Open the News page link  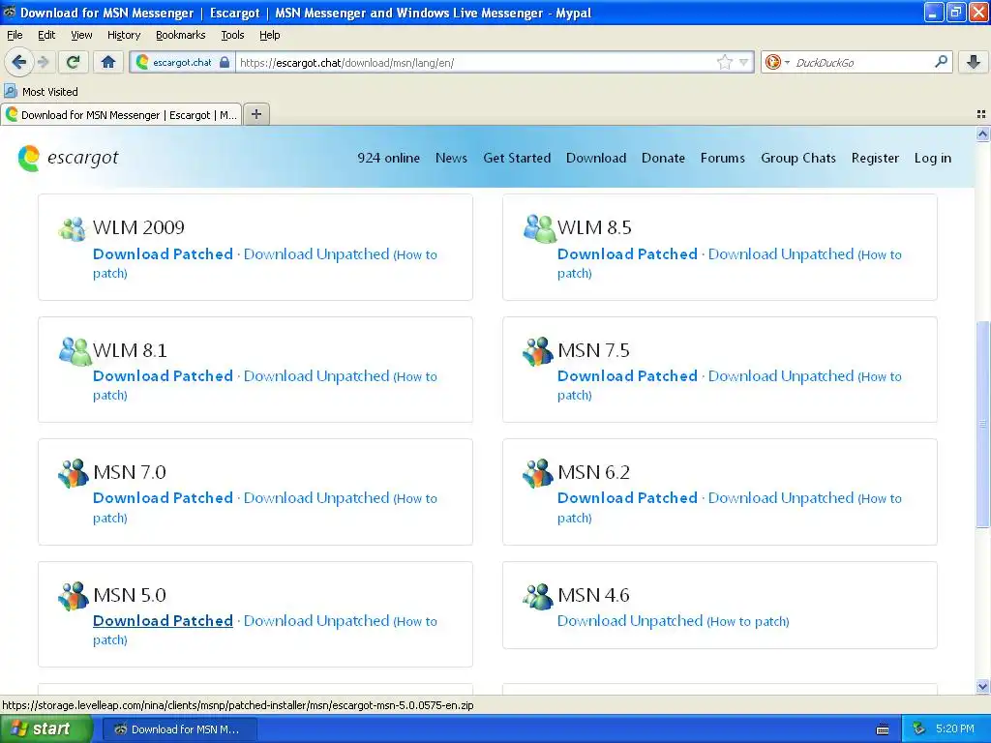pos(451,158)
